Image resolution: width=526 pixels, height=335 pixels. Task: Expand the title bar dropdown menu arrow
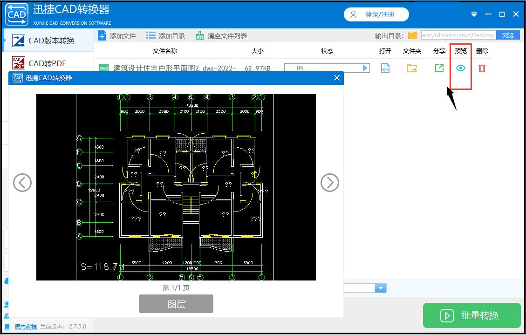pyautogui.click(x=474, y=14)
